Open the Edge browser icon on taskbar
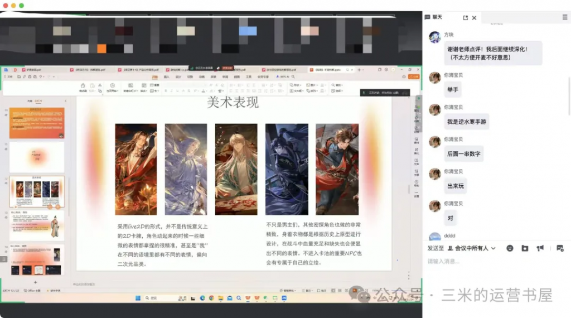 (x=202, y=298)
